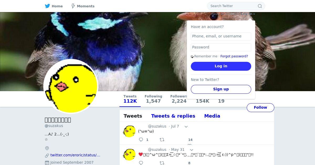Viewport: 315px width, 165px height.
Task: Collapse the Log in dropdown at the top
Action: [x=248, y=14]
